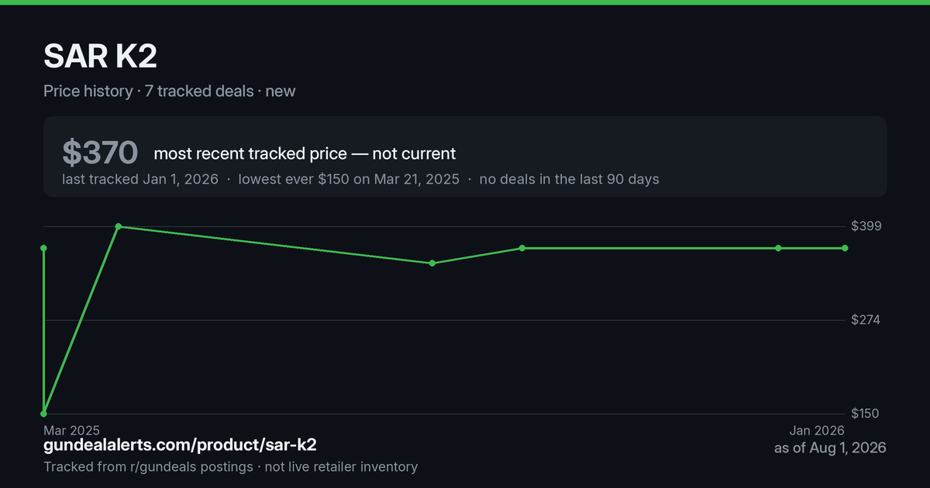The image size is (930, 488).
Task: Click the $150 axis label
Action: (866, 414)
